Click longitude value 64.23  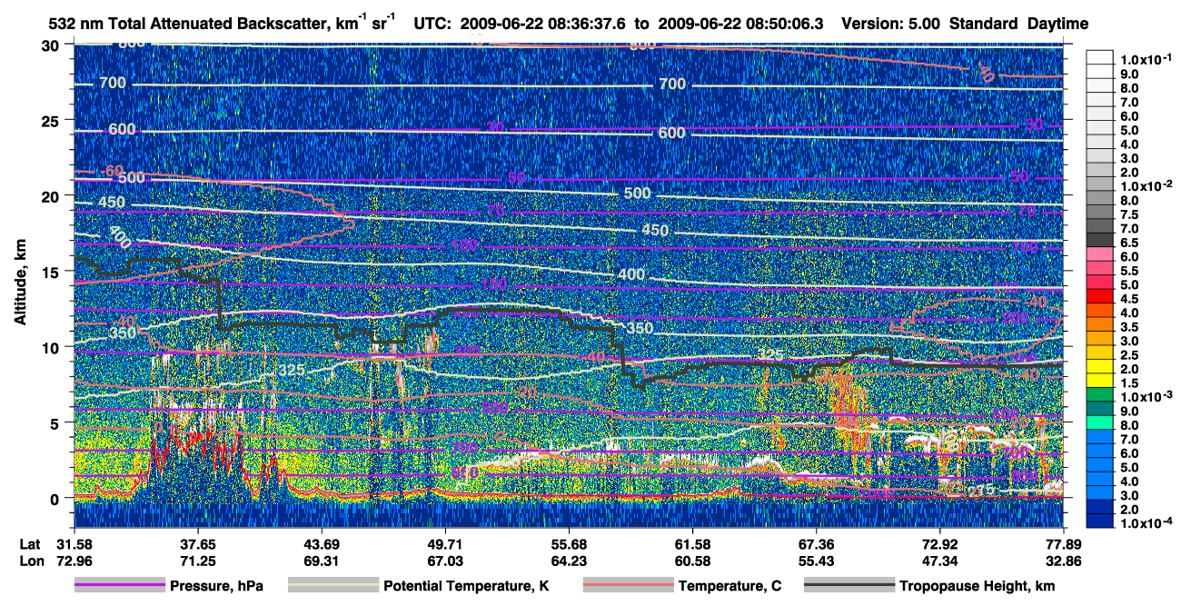coord(569,561)
